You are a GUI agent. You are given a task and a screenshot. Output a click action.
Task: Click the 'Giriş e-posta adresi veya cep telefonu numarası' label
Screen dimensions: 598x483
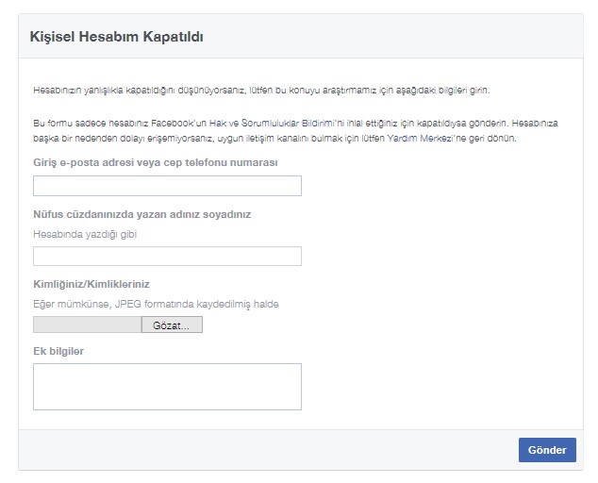click(x=155, y=162)
